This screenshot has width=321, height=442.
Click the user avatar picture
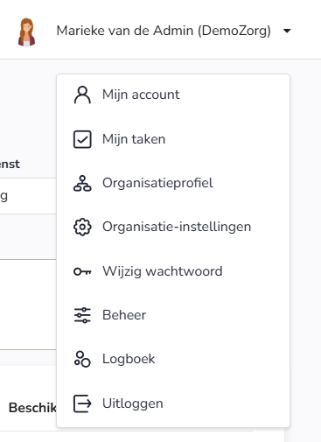[x=26, y=32]
